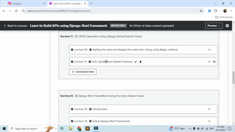Open the notification center icon
Screen dimensions: 235x132
[229, 129]
